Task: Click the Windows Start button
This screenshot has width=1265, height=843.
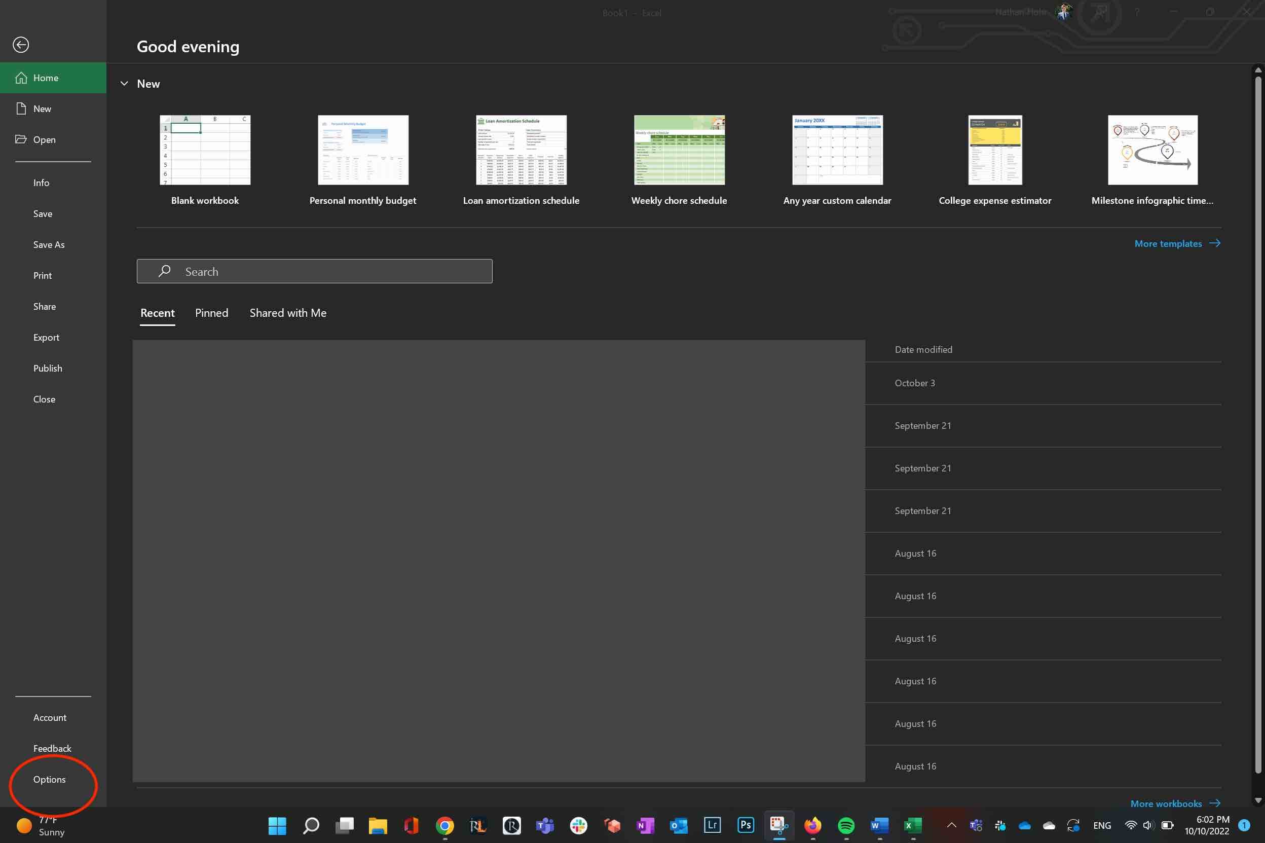Action: [x=277, y=825]
